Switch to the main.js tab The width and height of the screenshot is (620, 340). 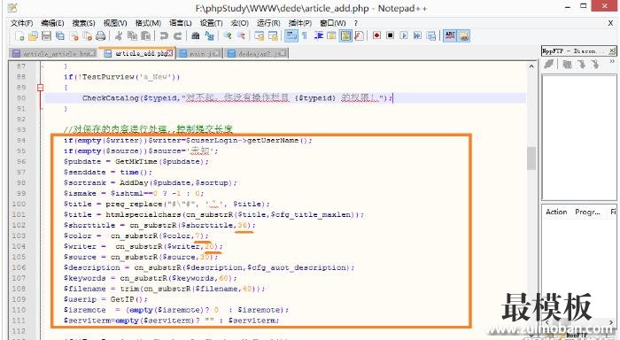199,53
